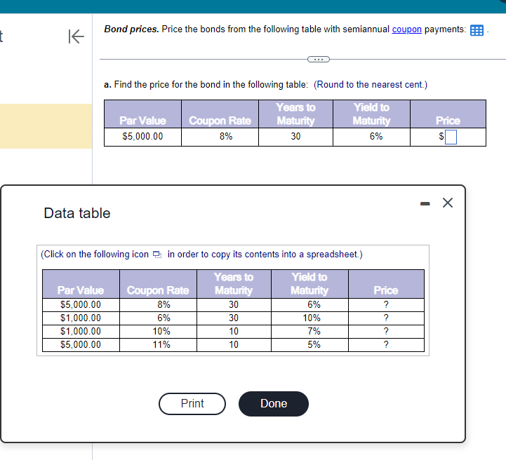Viewport: 506px width, 460px height.
Task: Click the Price answer input box
Action: (x=451, y=137)
